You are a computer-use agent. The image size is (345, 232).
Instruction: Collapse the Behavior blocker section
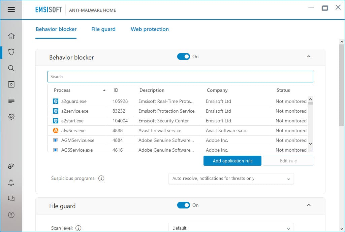tap(309, 56)
